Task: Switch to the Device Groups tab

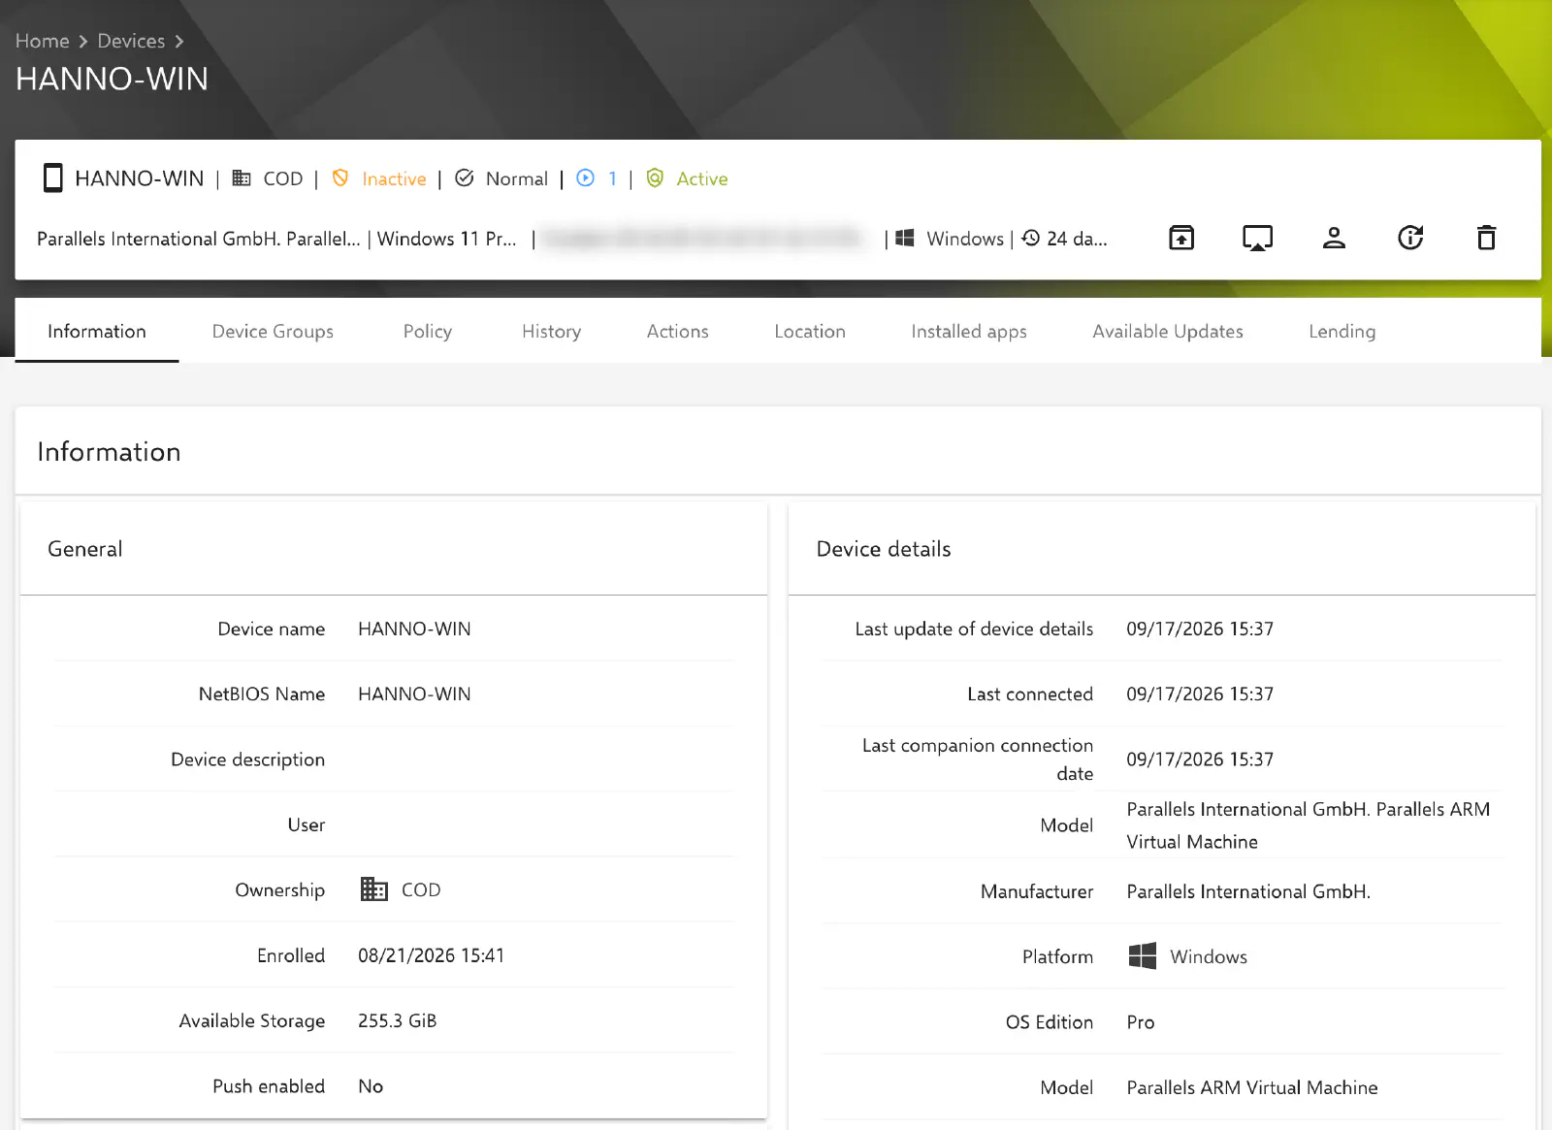Action: pyautogui.click(x=273, y=332)
